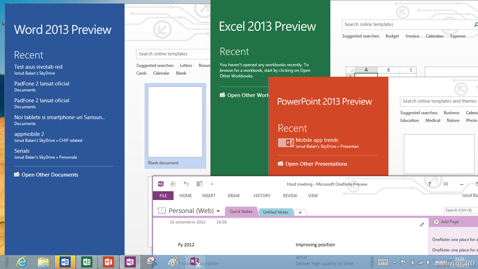Switch to Excel via taskbar icon
The height and width of the screenshot is (269, 478).
[x=86, y=262]
